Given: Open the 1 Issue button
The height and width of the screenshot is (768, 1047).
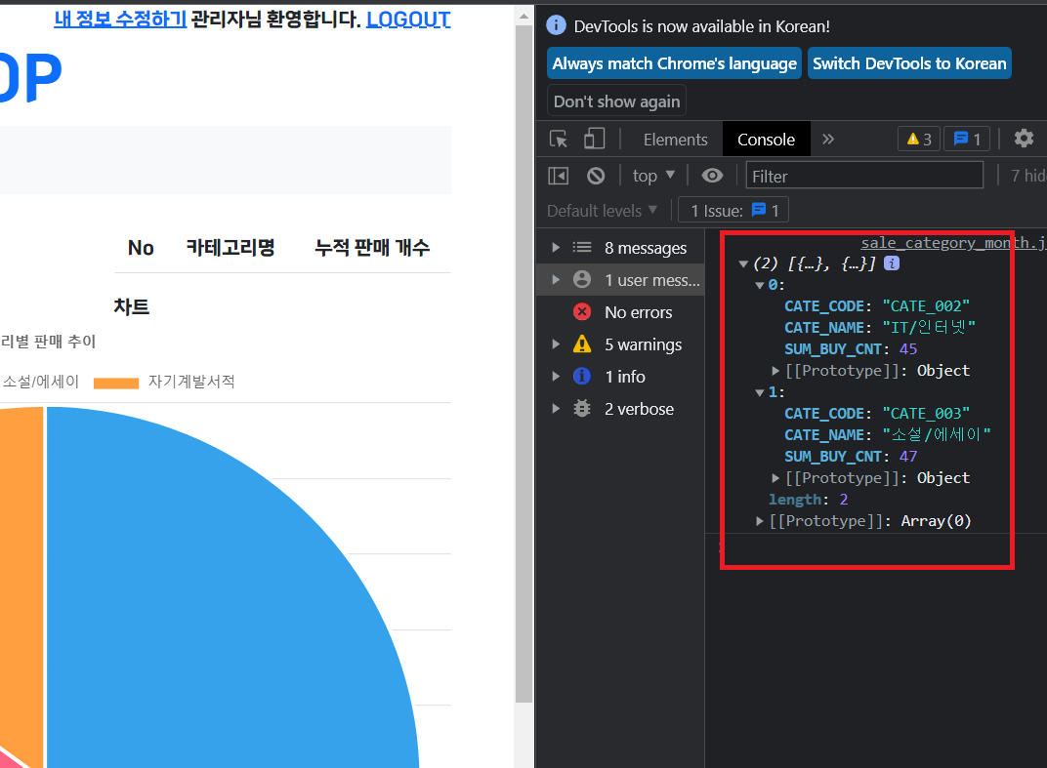Looking at the screenshot, I should point(733,210).
